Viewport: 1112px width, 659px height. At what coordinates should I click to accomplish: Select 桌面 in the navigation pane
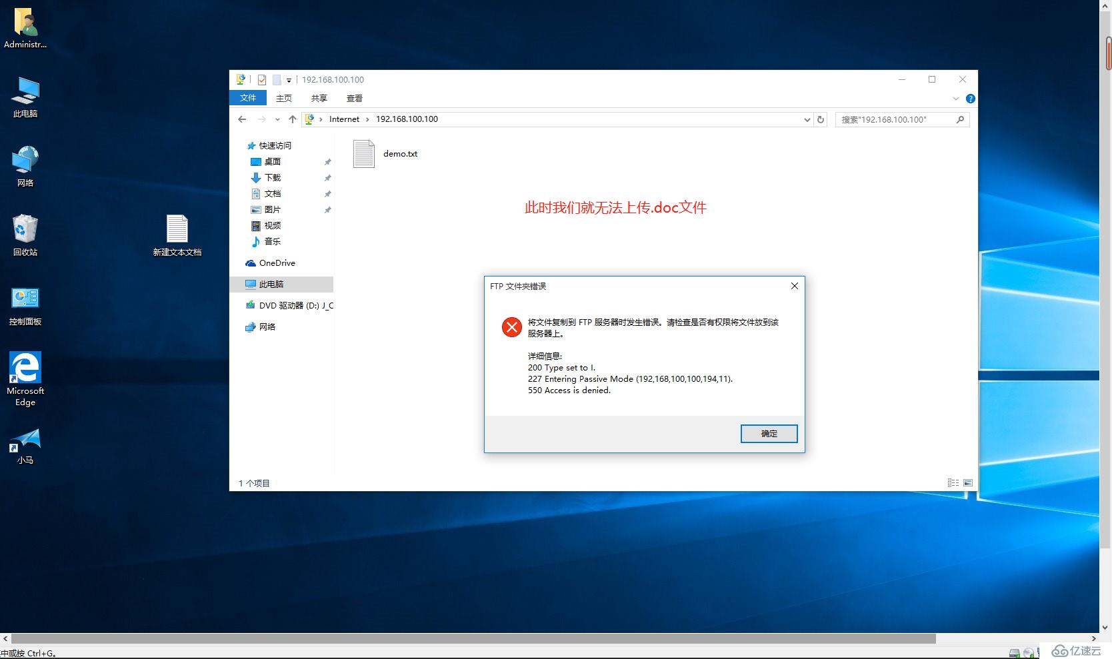pyautogui.click(x=266, y=161)
